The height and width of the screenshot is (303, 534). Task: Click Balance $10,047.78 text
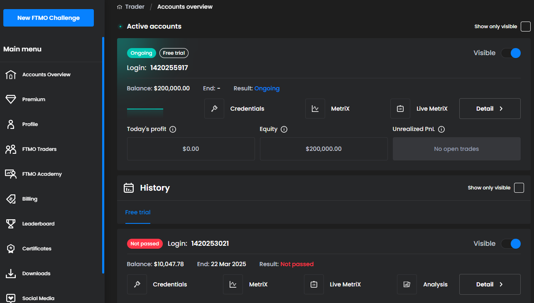click(x=155, y=264)
